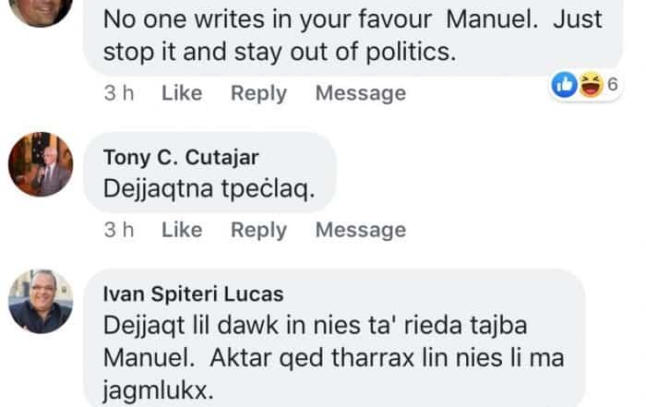Open the Ivan Spiteri Lucas name link
This screenshot has height=407, width=646.
193,294
